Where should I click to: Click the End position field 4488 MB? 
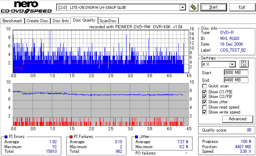point(236,80)
